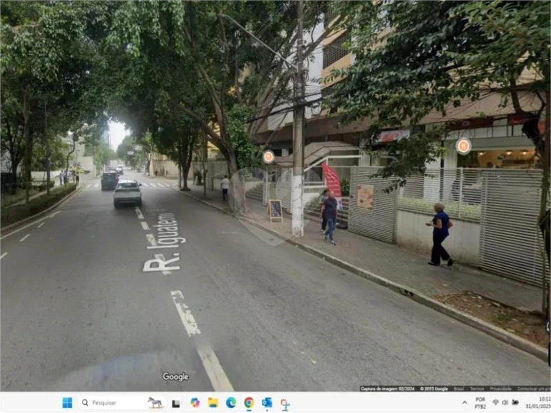Open Wi-Fi network settings flyout
This screenshot has width=551, height=413.
(x=496, y=402)
